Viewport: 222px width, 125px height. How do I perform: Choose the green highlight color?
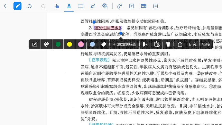tap(58, 44)
